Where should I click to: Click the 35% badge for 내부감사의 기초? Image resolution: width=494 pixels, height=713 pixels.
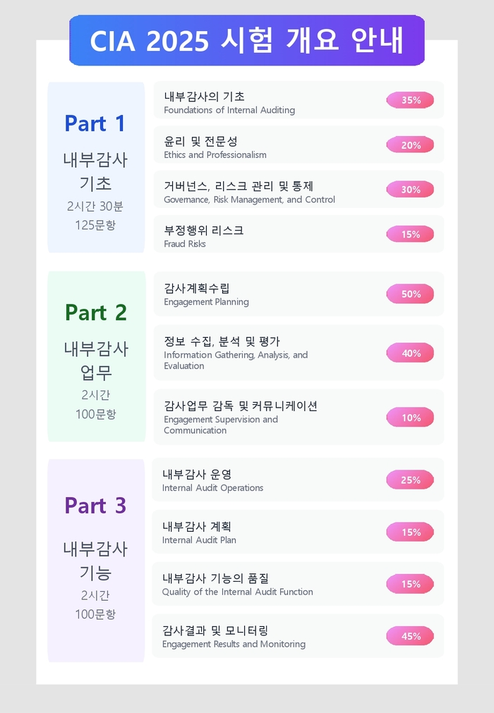coord(410,100)
